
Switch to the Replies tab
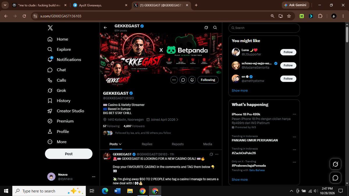(x=147, y=144)
